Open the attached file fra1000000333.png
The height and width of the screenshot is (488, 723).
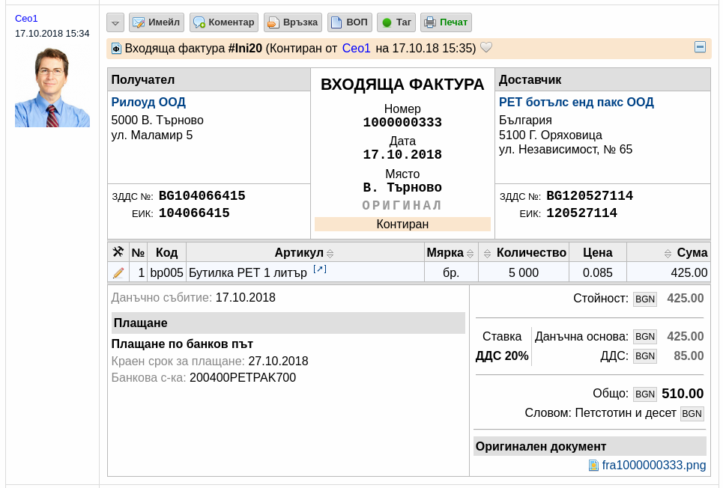pos(654,465)
